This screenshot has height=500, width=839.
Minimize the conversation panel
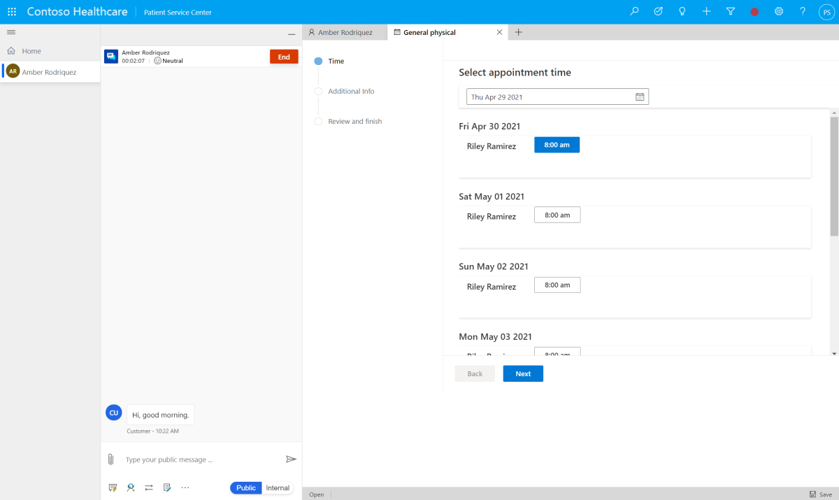click(x=292, y=34)
